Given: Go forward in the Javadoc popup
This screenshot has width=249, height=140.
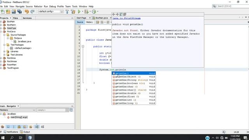Looking at the screenshot, I should pyautogui.click(x=117, y=14).
